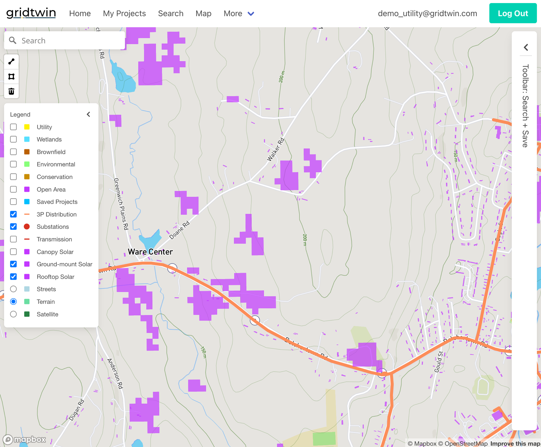Open the © OpenStreetMap attribution link
This screenshot has height=447, width=541.
click(463, 444)
